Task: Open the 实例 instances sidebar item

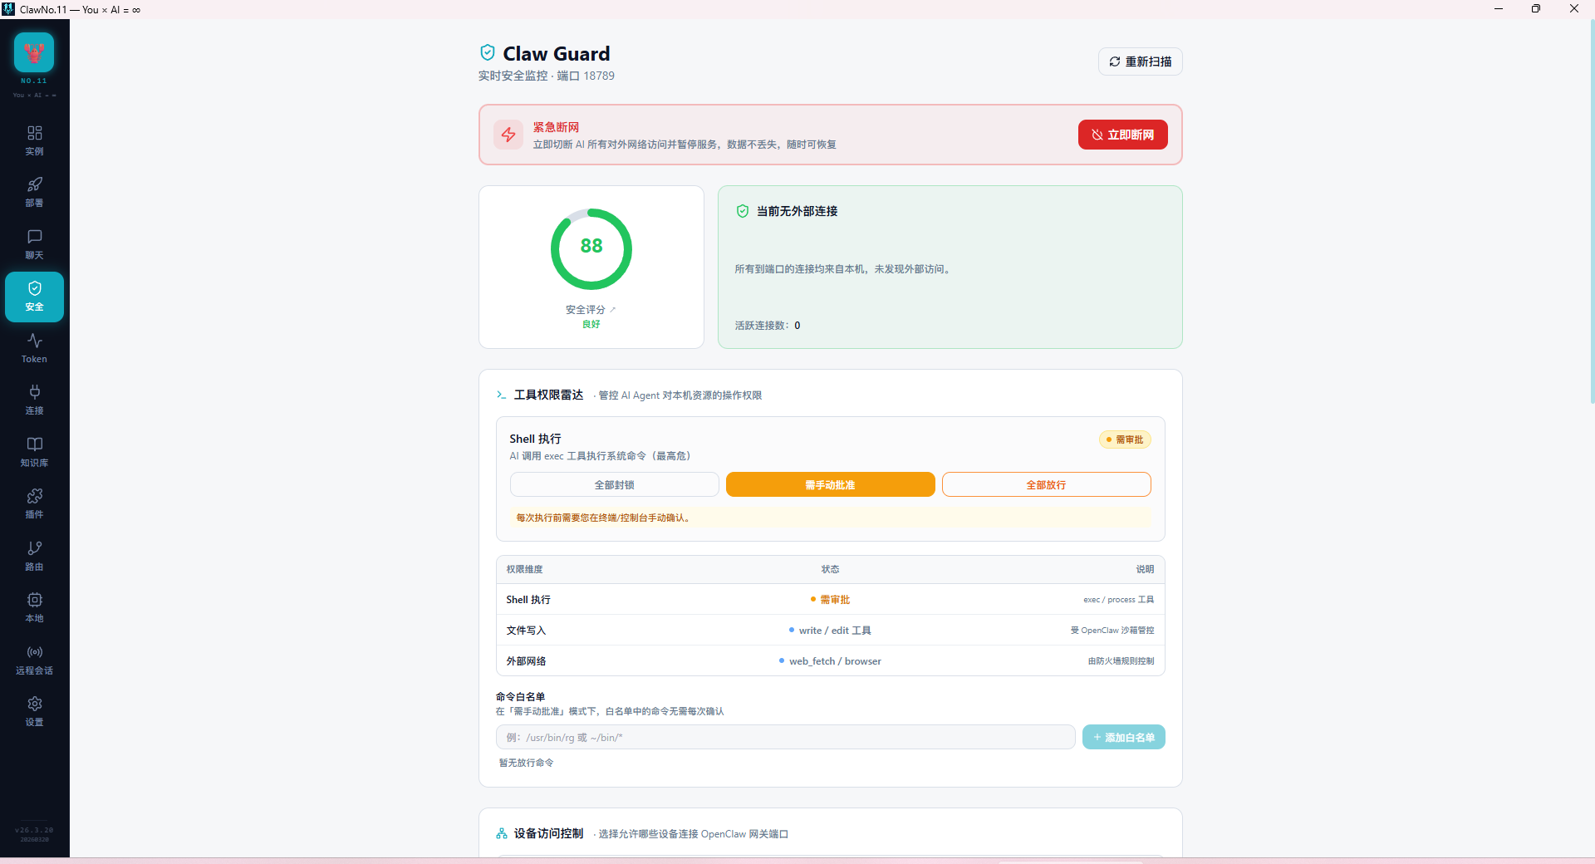Action: (x=34, y=140)
